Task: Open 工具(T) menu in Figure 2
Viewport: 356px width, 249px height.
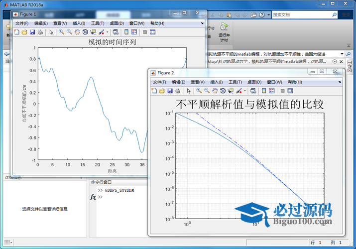Action: tap(235, 82)
